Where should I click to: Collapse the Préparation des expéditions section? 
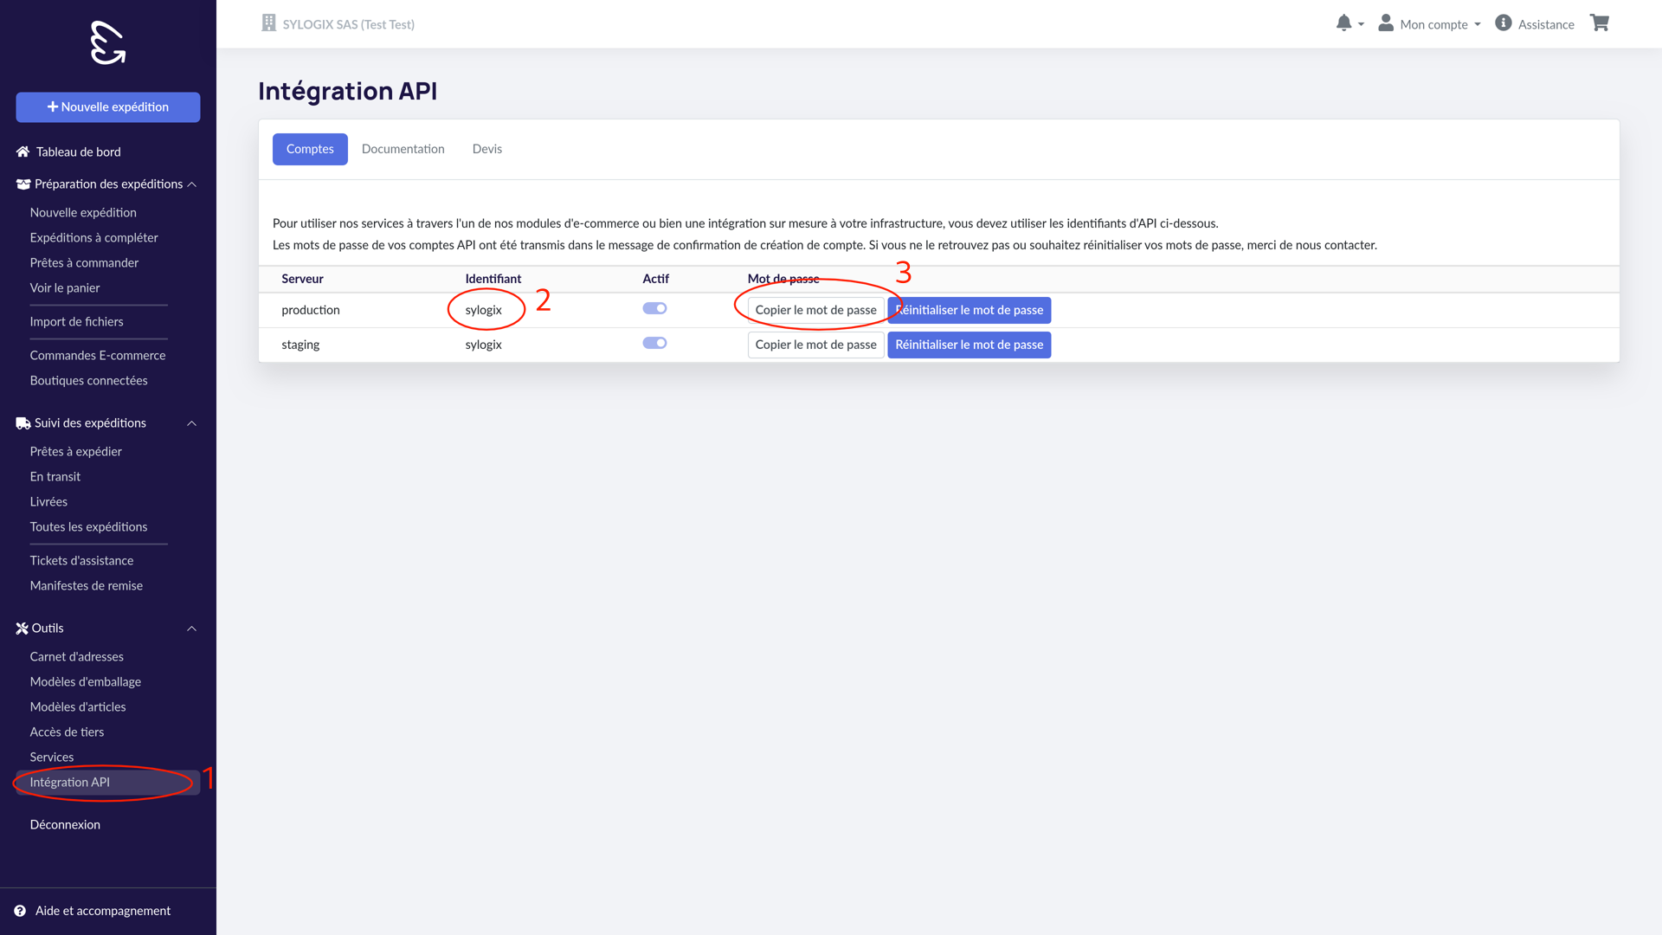point(192,184)
